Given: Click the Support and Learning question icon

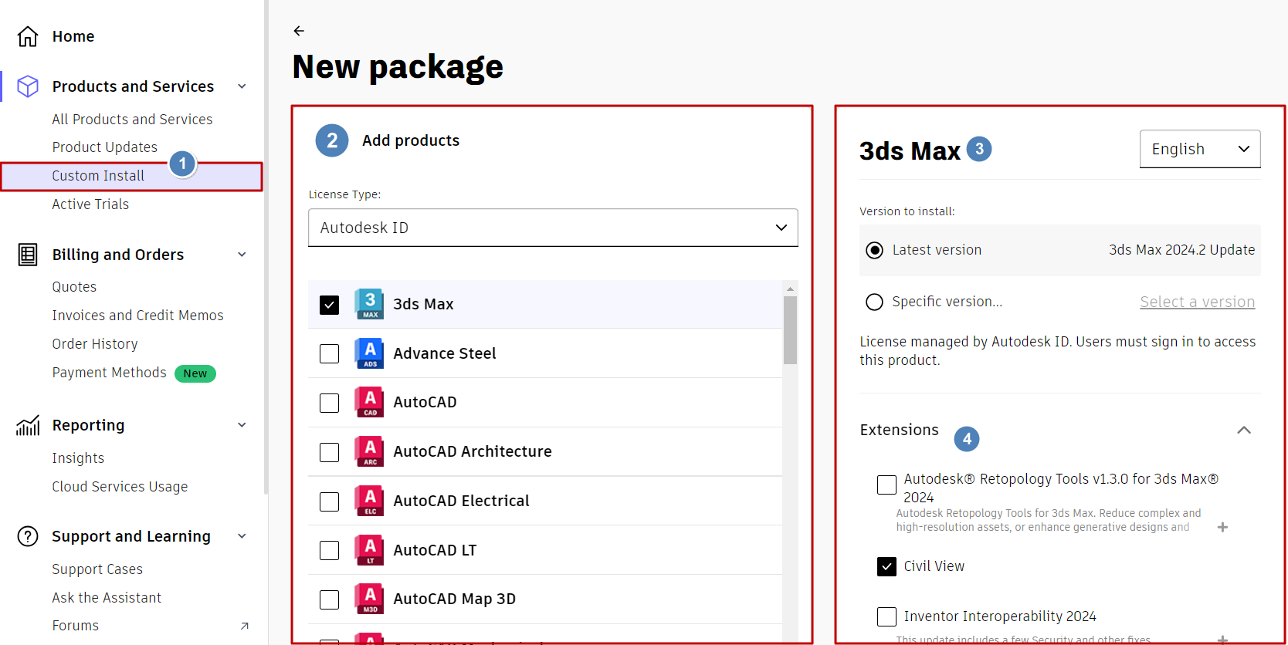Looking at the screenshot, I should pyautogui.click(x=28, y=536).
